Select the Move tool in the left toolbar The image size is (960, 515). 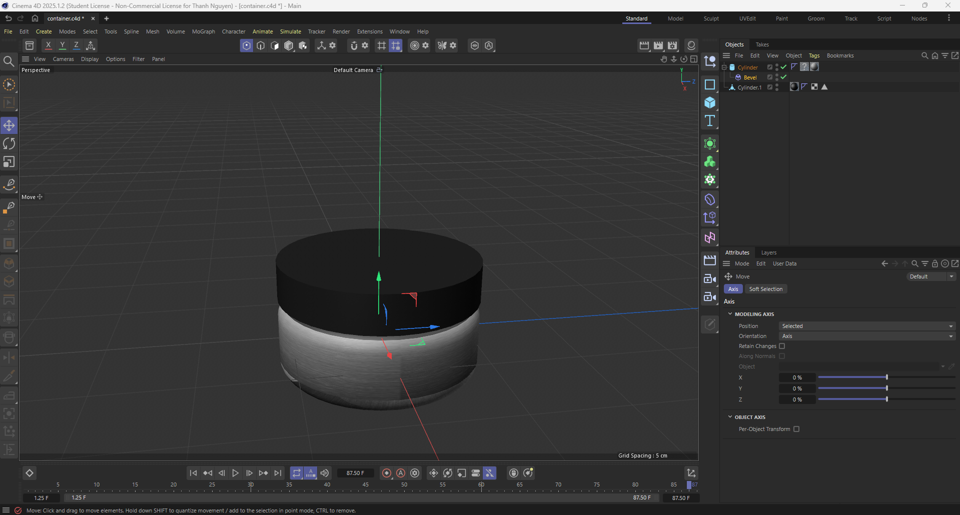(x=9, y=125)
